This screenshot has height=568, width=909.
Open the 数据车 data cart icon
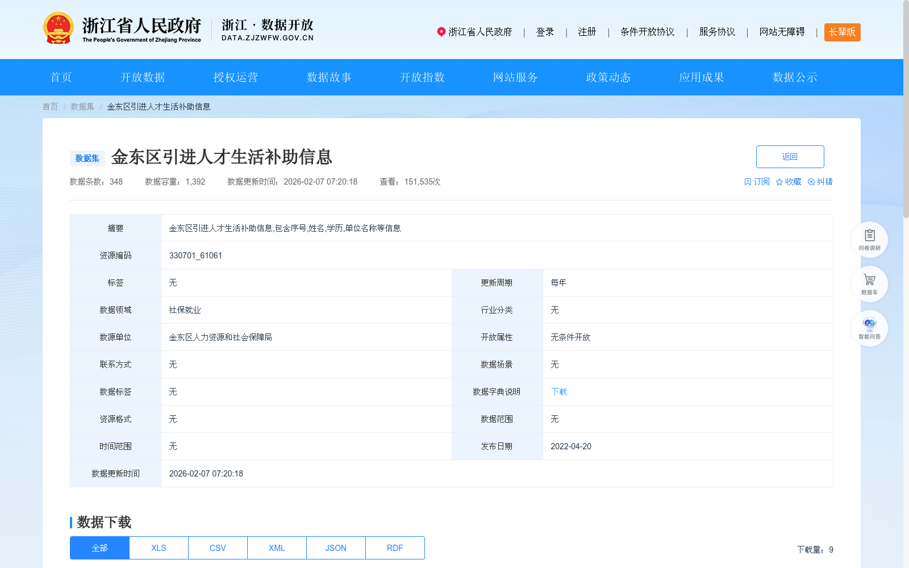[869, 283]
